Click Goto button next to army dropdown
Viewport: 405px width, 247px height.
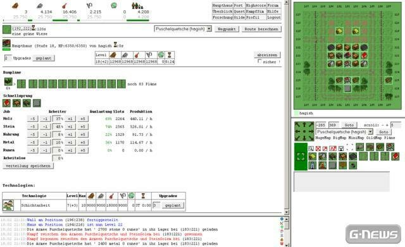pyautogui.click(x=383, y=132)
